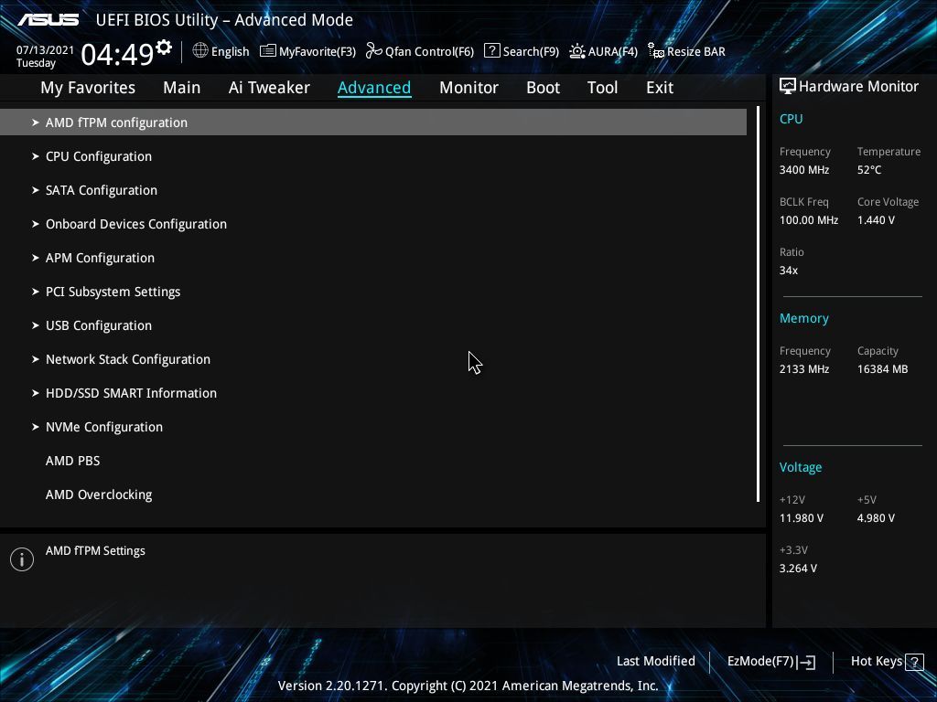Click the Hot Keys question mark icon
Screen dimensions: 937x702
[x=914, y=662]
